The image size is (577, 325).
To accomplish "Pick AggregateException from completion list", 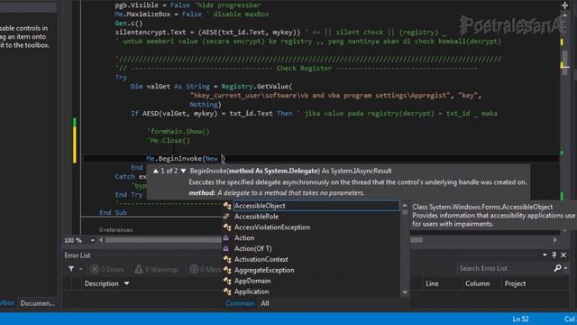I will tap(264, 270).
